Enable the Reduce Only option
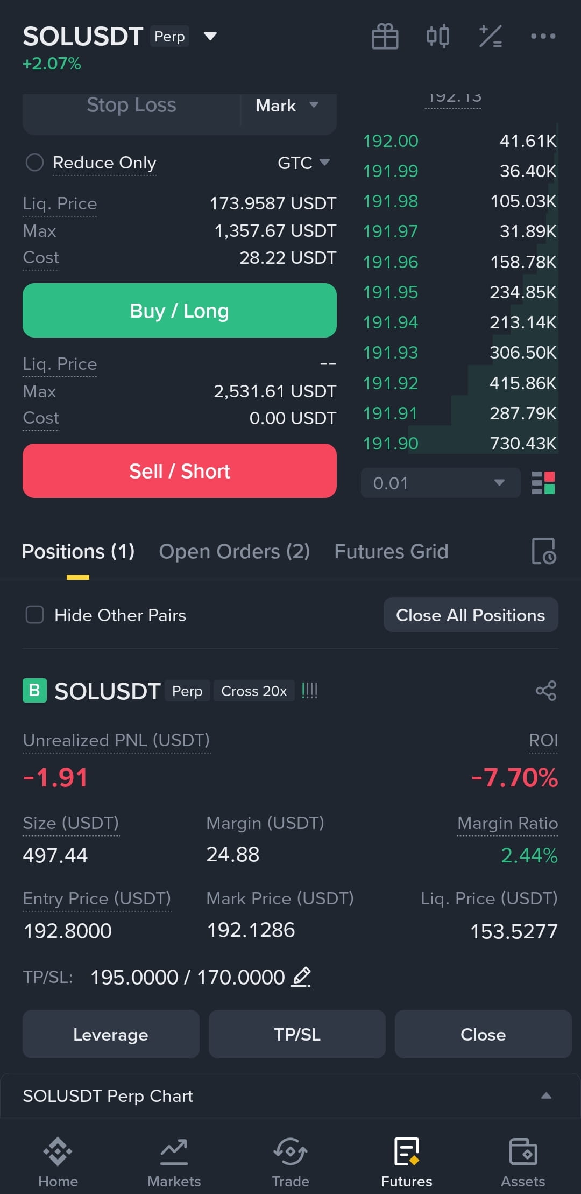Screen dimensions: 581x1194 (91, 163)
